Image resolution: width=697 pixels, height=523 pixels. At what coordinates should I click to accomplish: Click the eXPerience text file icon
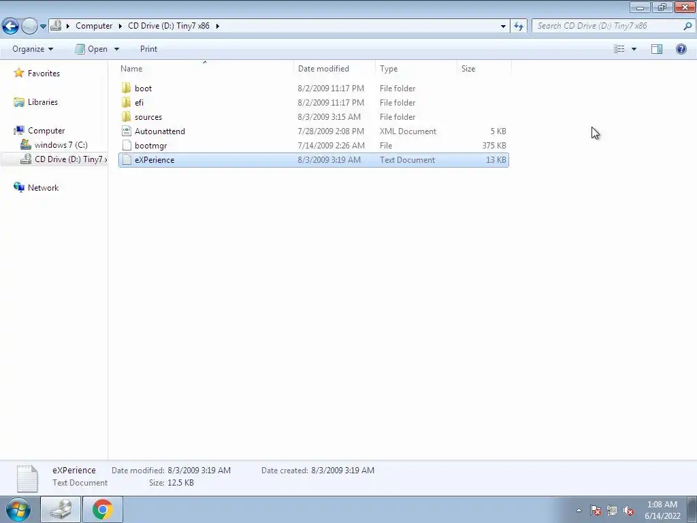click(126, 159)
